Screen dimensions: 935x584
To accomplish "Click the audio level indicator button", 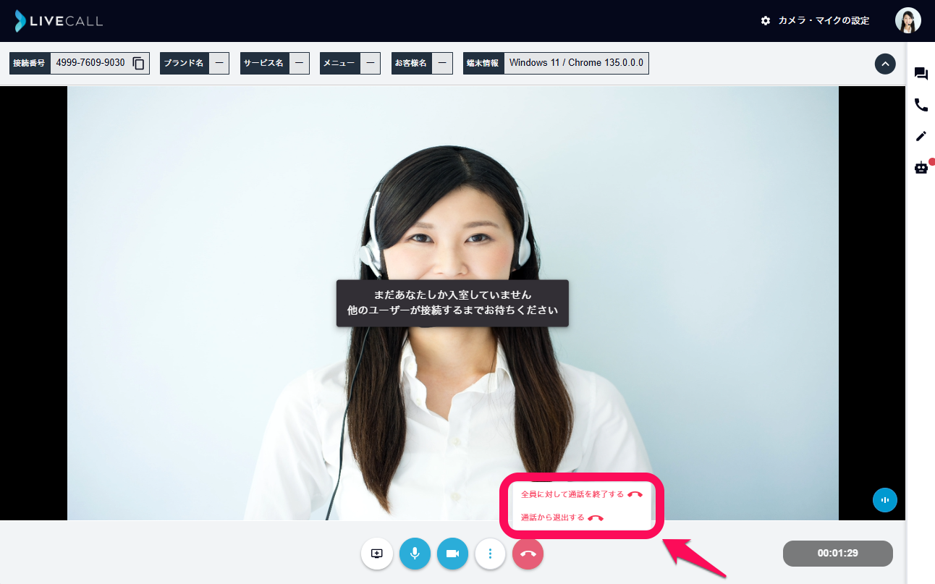I will pos(885,500).
